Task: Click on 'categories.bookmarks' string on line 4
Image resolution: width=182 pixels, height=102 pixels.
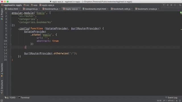Action: point(35,22)
